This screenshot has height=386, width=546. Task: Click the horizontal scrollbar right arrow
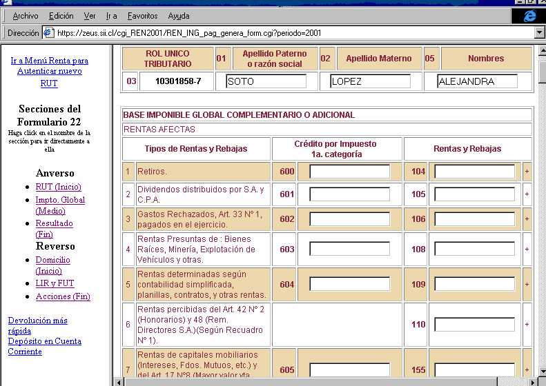[x=532, y=382]
